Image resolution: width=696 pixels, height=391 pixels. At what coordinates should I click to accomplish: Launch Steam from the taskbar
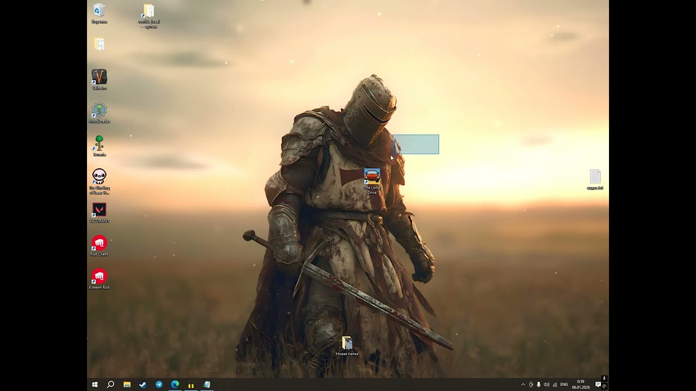pos(142,384)
